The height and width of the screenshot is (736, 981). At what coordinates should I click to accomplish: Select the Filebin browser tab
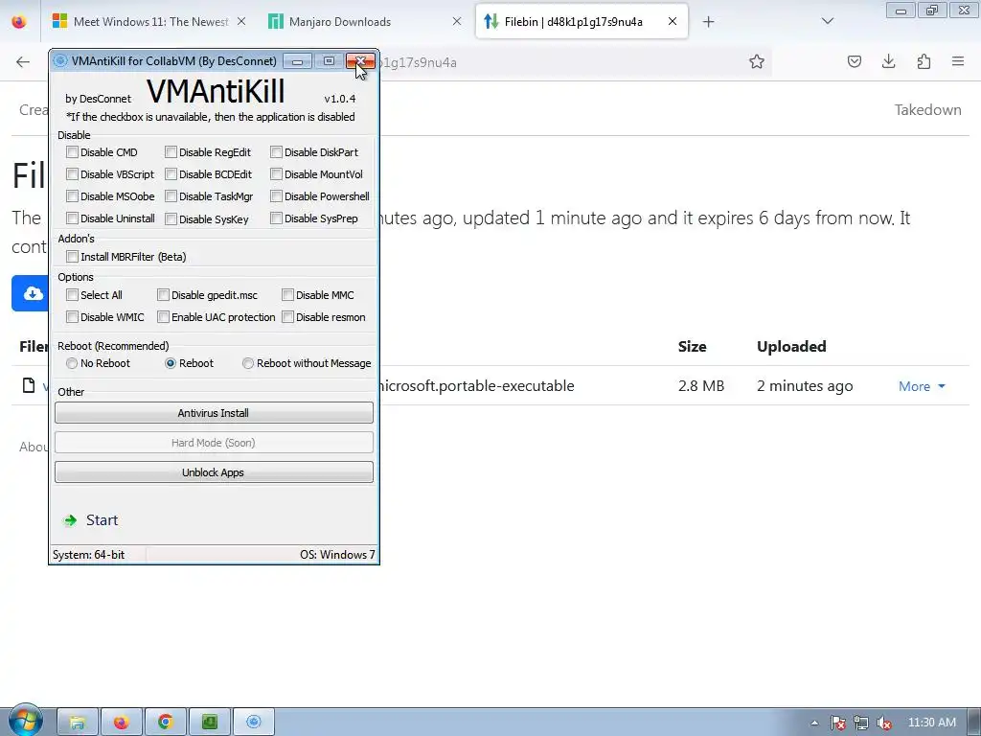click(582, 22)
